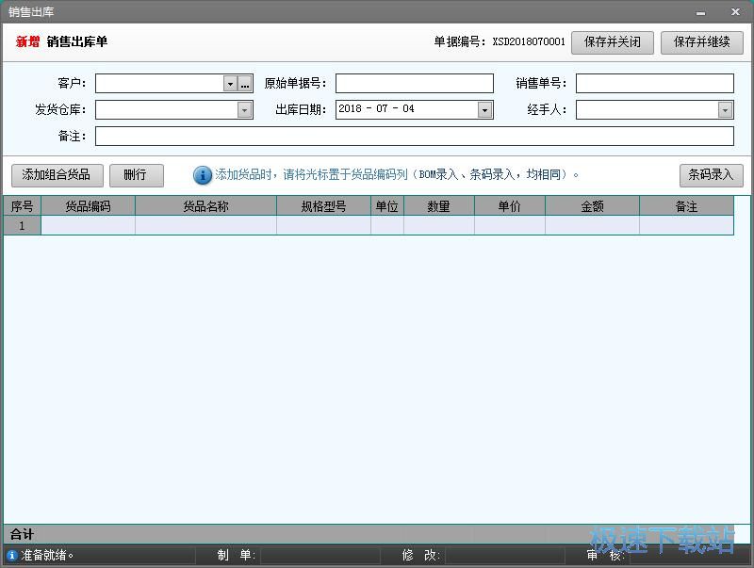Click 保存并继续 button
754x568 pixels.
pos(701,42)
